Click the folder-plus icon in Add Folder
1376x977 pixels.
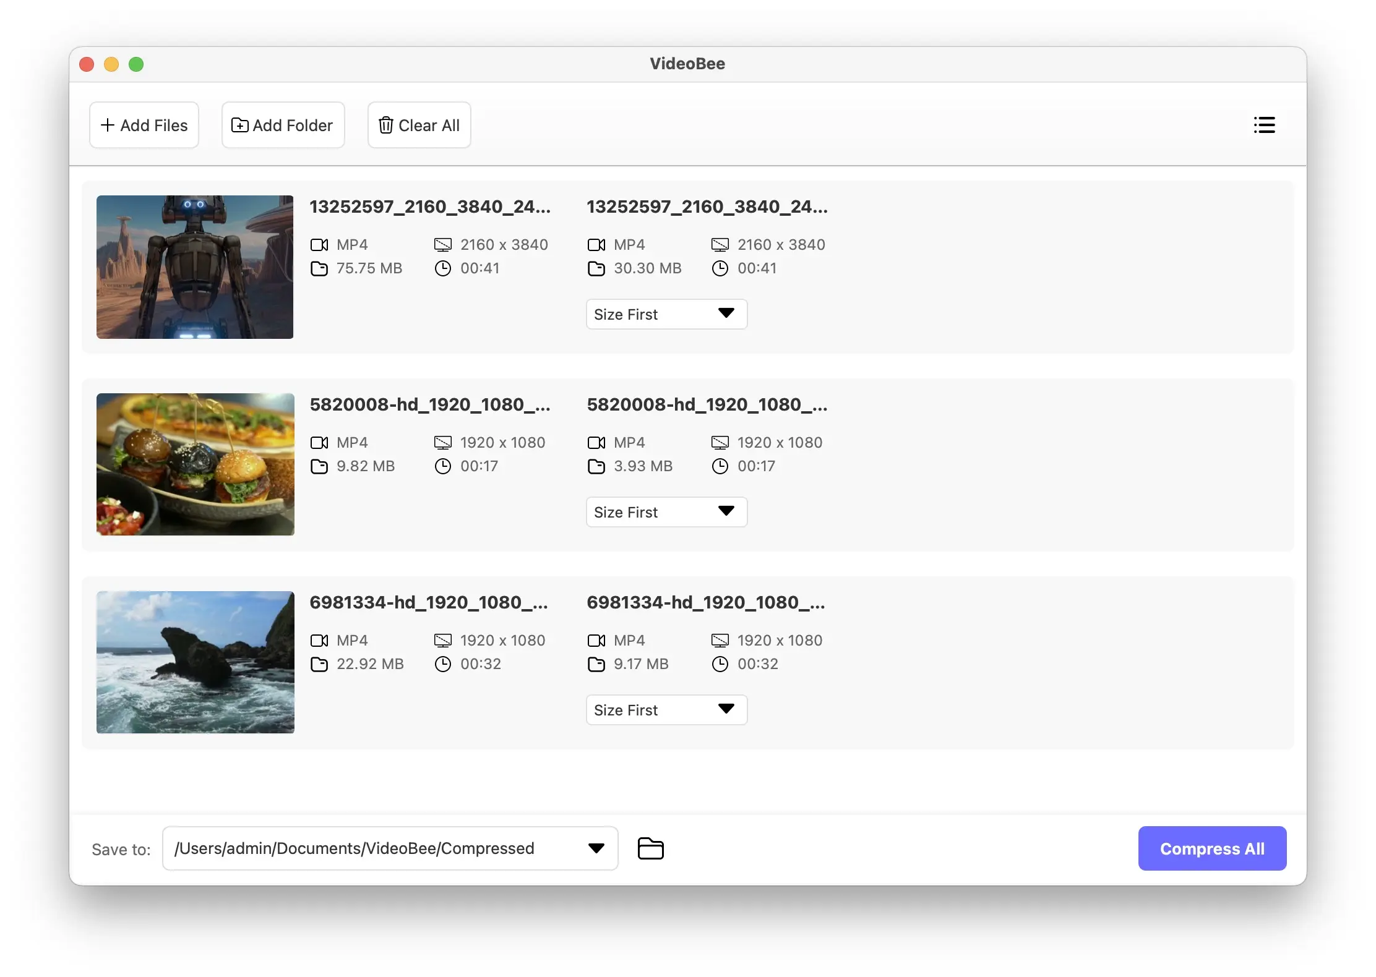coord(239,126)
